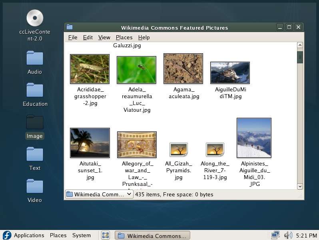Click the Wikimedia Commons taskbar button
The image size is (319, 240).
(x=152, y=236)
